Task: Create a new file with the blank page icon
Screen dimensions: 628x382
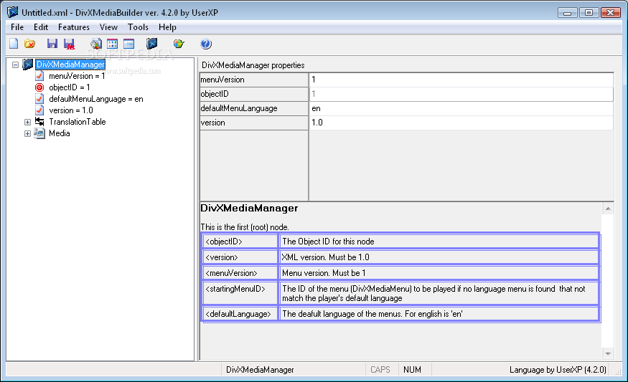Action: click(x=14, y=44)
